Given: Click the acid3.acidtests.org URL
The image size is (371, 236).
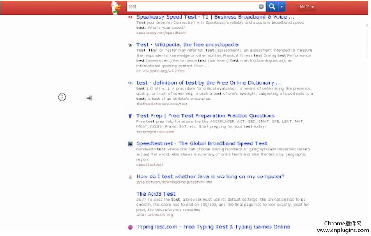Looking at the screenshot, I should (154, 215).
